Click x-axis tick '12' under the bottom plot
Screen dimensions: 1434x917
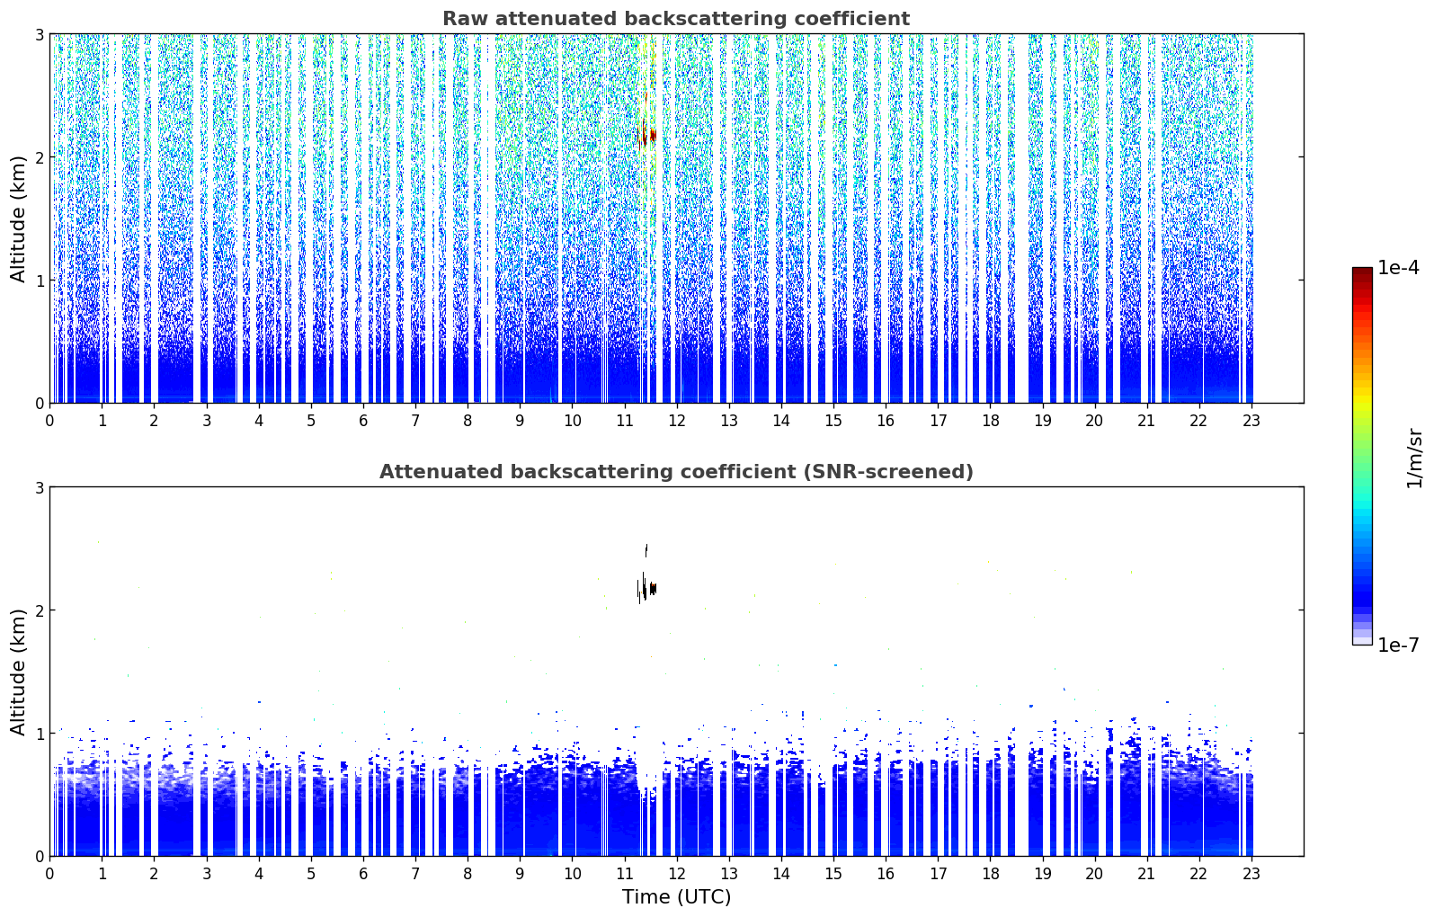677,874
